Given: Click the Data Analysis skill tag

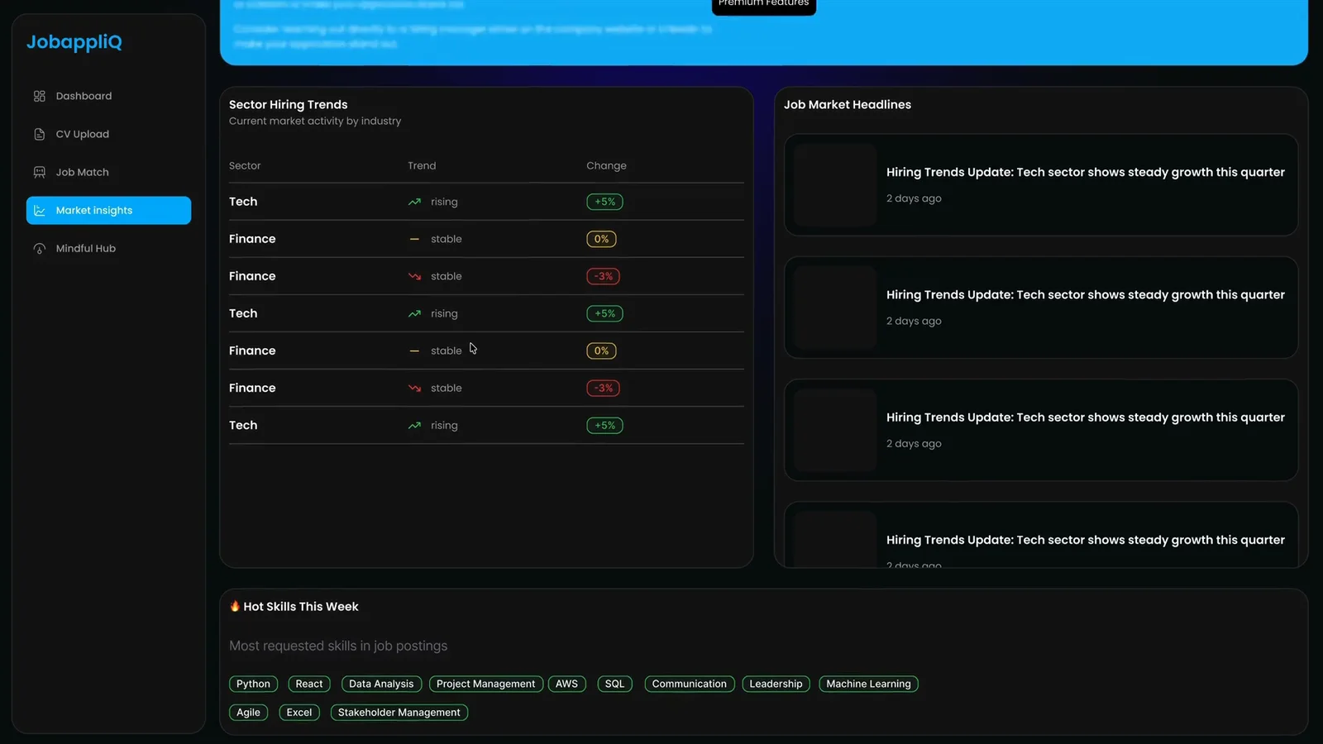Looking at the screenshot, I should pos(381,684).
